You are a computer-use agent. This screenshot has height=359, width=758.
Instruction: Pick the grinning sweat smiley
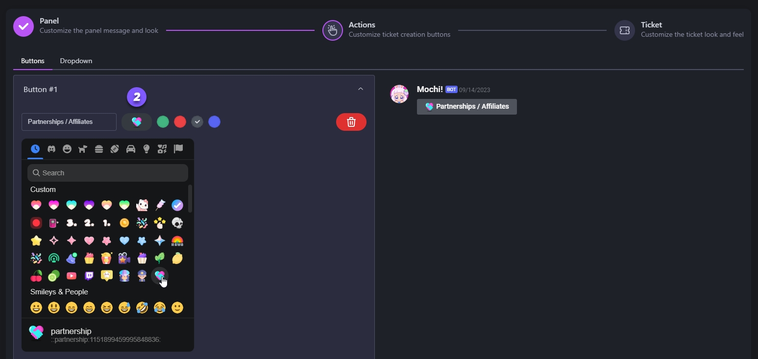124,308
